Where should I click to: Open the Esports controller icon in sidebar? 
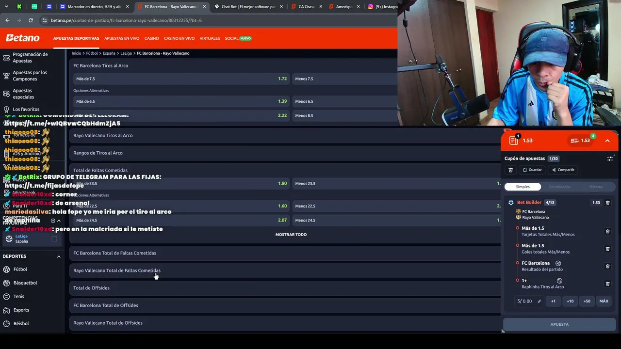(7, 310)
